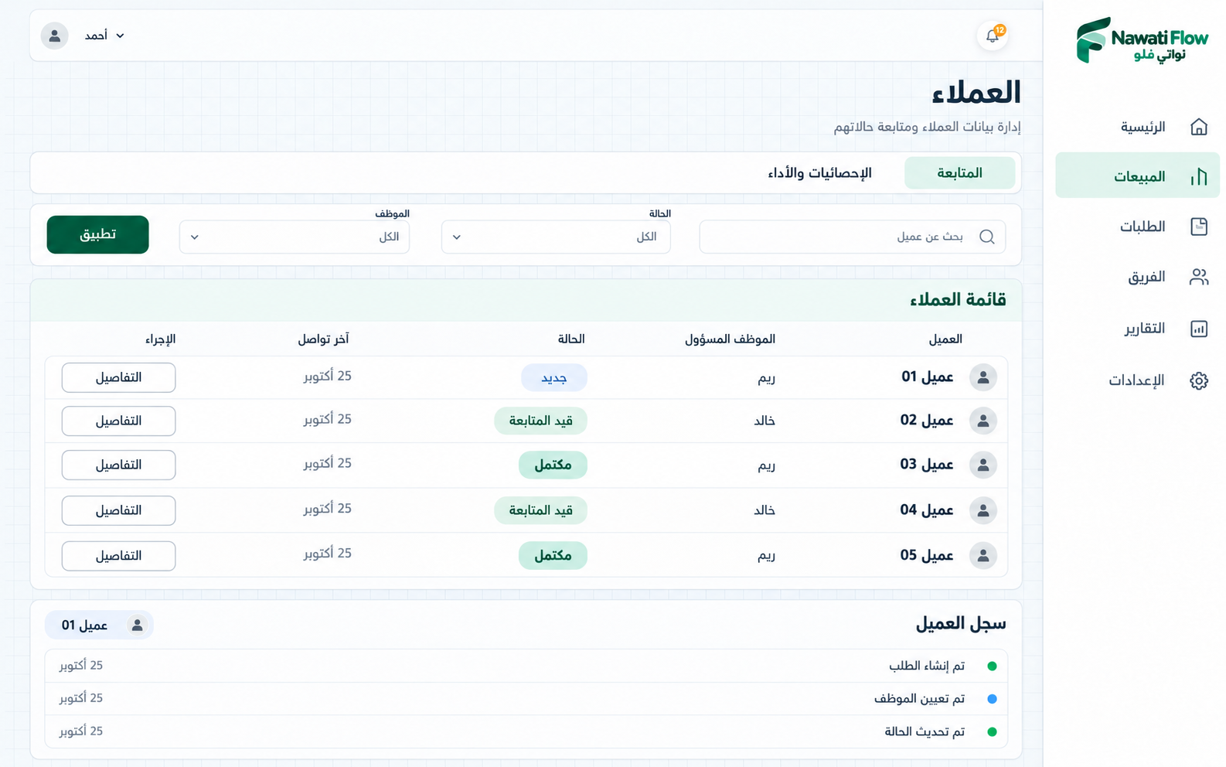Image resolution: width=1226 pixels, height=767 pixels.
Task: Go to الرئيسية in the sidebar
Action: 1138,127
